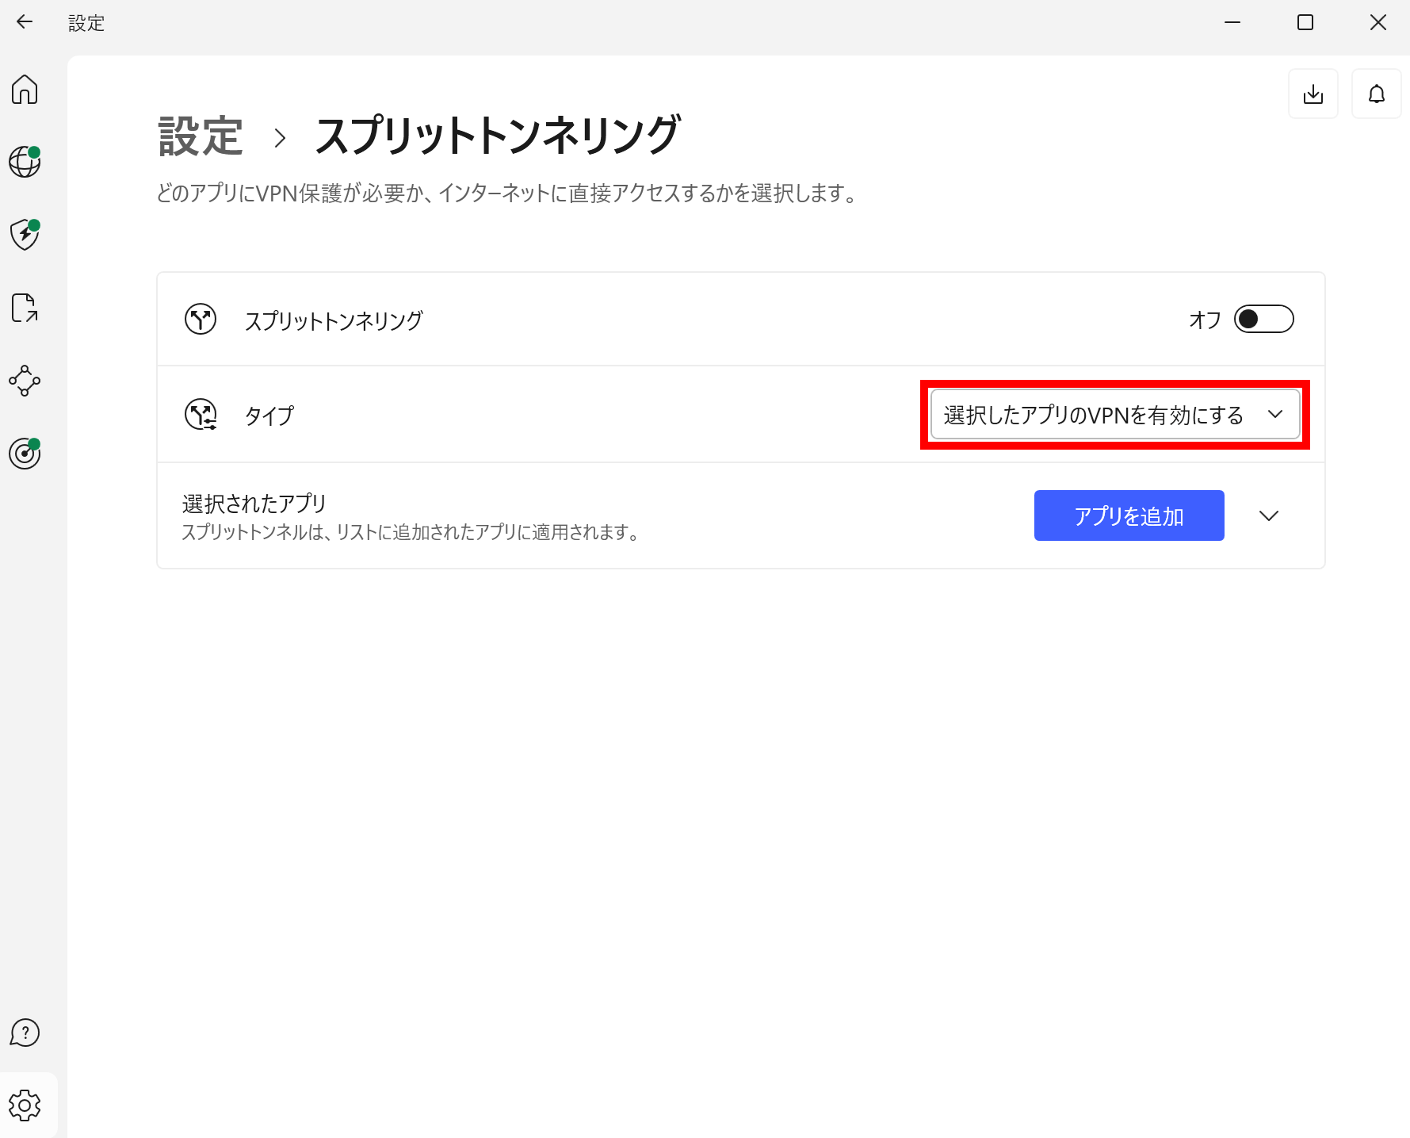
Task: Open the help chat bubble icon
Action: pos(25,1033)
